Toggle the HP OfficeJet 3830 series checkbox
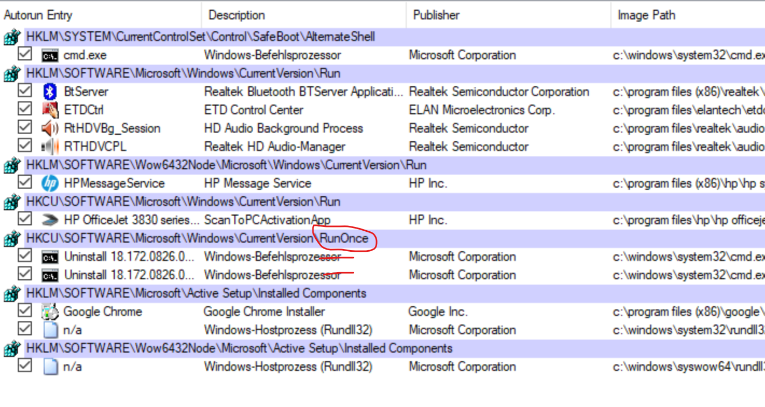 25,219
